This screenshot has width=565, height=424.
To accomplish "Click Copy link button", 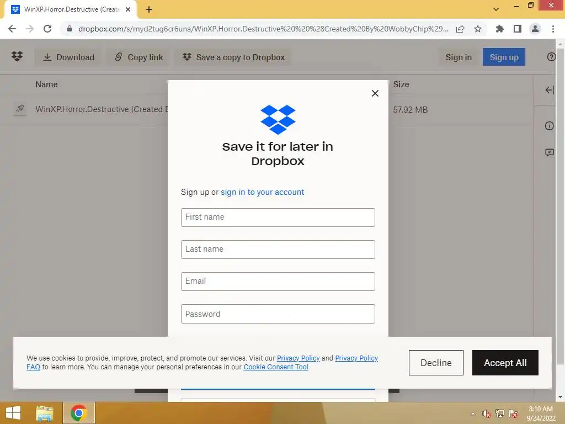I will tap(139, 57).
